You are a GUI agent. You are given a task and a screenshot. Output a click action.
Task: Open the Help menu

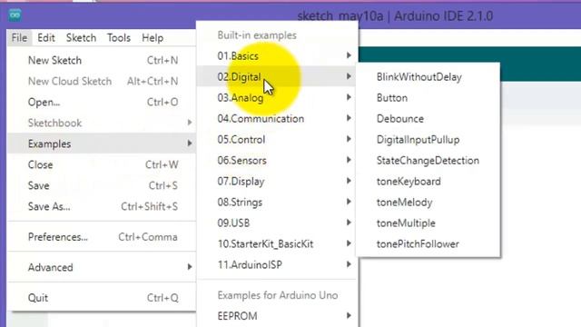(153, 38)
